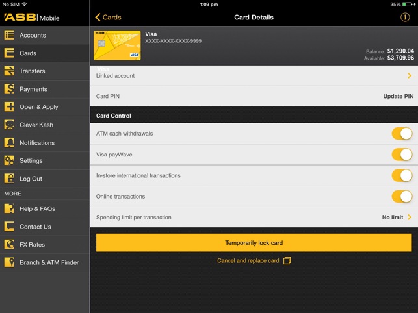Open the info icon in Card Details header
This screenshot has width=418, height=313.
tap(405, 18)
